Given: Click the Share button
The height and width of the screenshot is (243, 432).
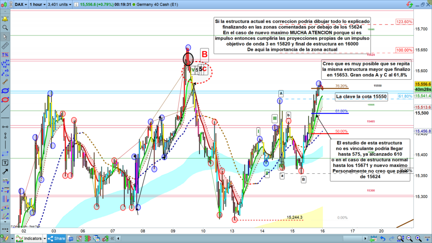Looking at the screenshot, I should (57, 239).
